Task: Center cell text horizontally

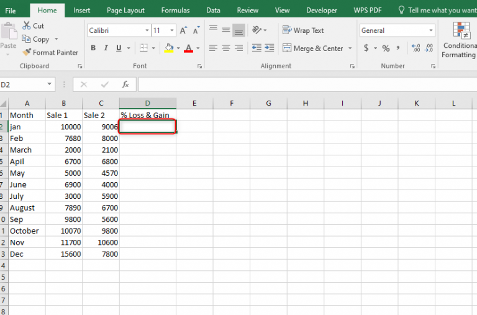Action: pos(225,48)
